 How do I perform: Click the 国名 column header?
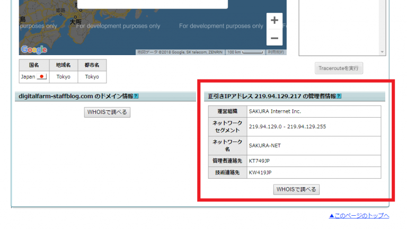(34, 65)
